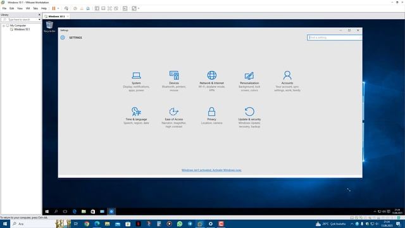This screenshot has width=405, height=228.
Task: Open the Devices settings category
Action: (174, 82)
